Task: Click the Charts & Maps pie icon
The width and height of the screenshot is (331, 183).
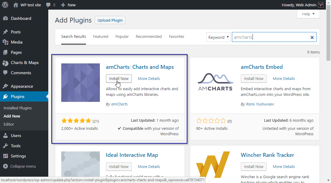Action: (x=5, y=63)
